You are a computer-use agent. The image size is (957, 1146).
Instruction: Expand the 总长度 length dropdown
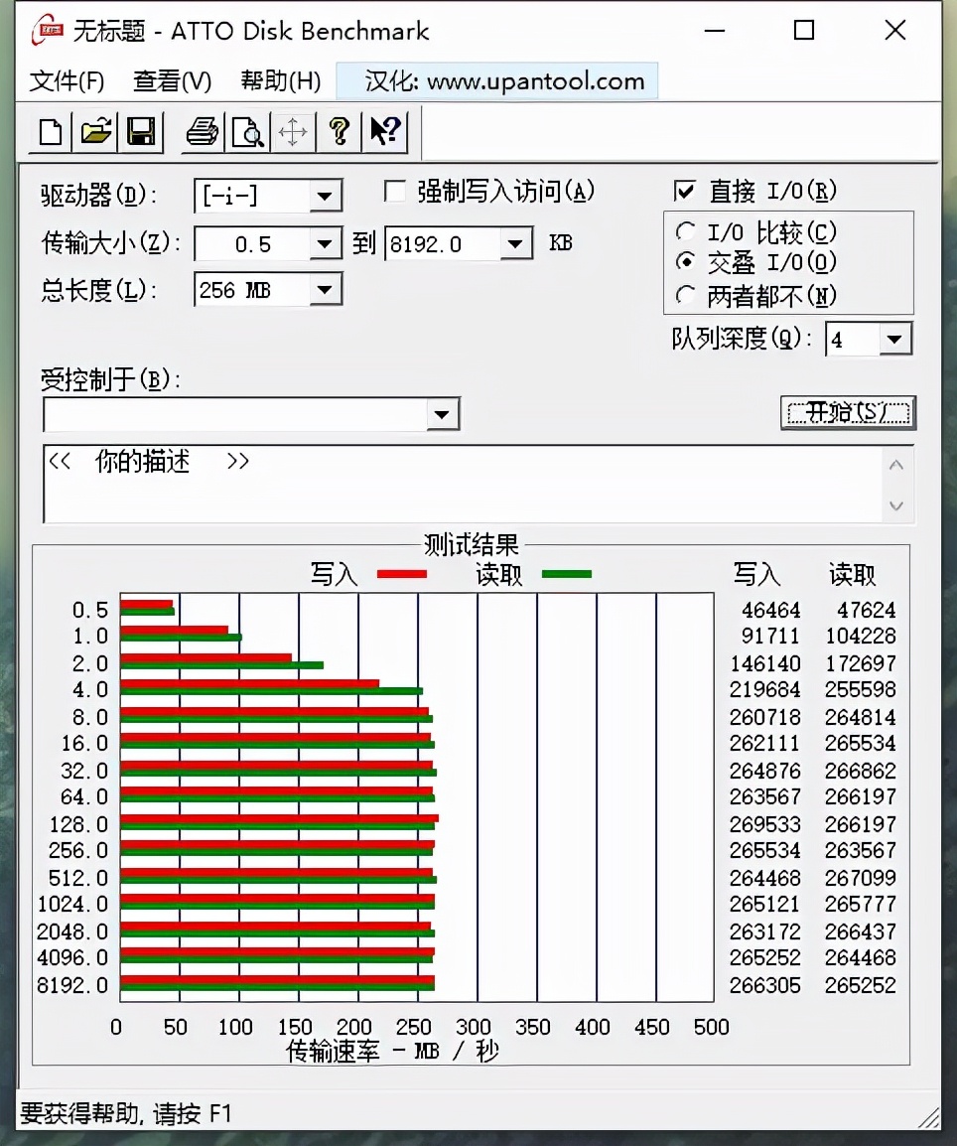326,289
